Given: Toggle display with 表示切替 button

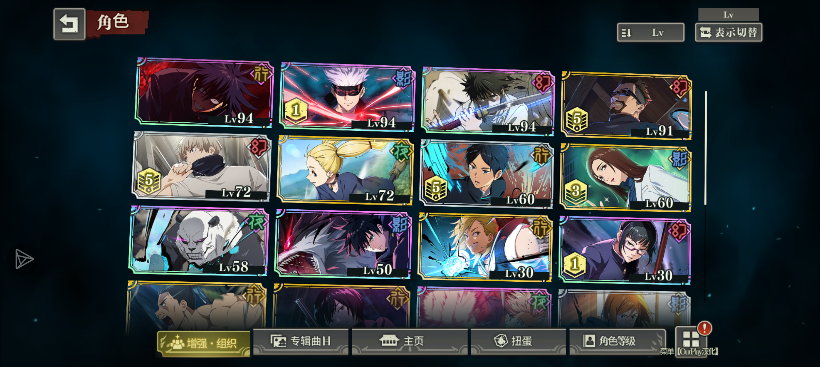Looking at the screenshot, I should (x=729, y=33).
